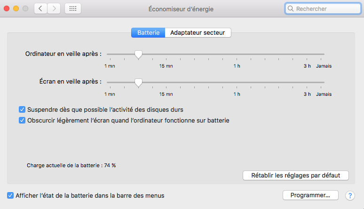This screenshot has width=364, height=209.
Task: Open help with the question mark button
Action: click(x=350, y=195)
